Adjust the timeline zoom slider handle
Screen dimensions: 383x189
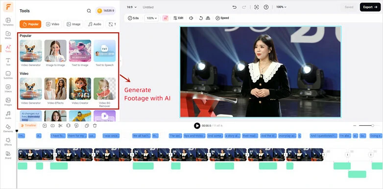tap(373, 125)
